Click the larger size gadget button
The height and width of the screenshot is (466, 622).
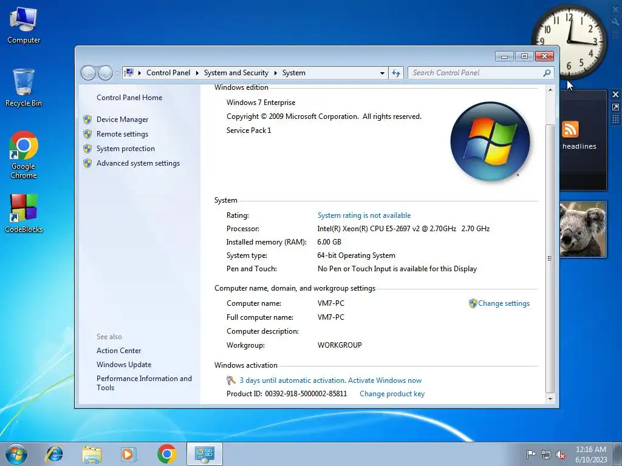(615, 107)
